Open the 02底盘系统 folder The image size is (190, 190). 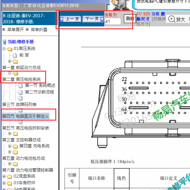coord(24,176)
